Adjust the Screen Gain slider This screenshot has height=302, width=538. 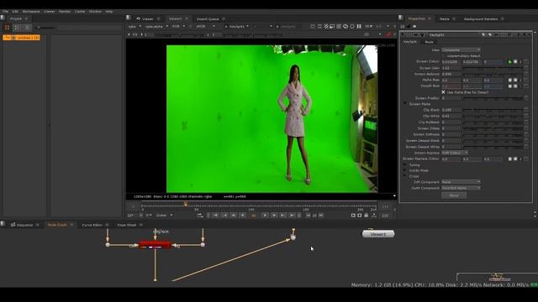tap(493, 68)
